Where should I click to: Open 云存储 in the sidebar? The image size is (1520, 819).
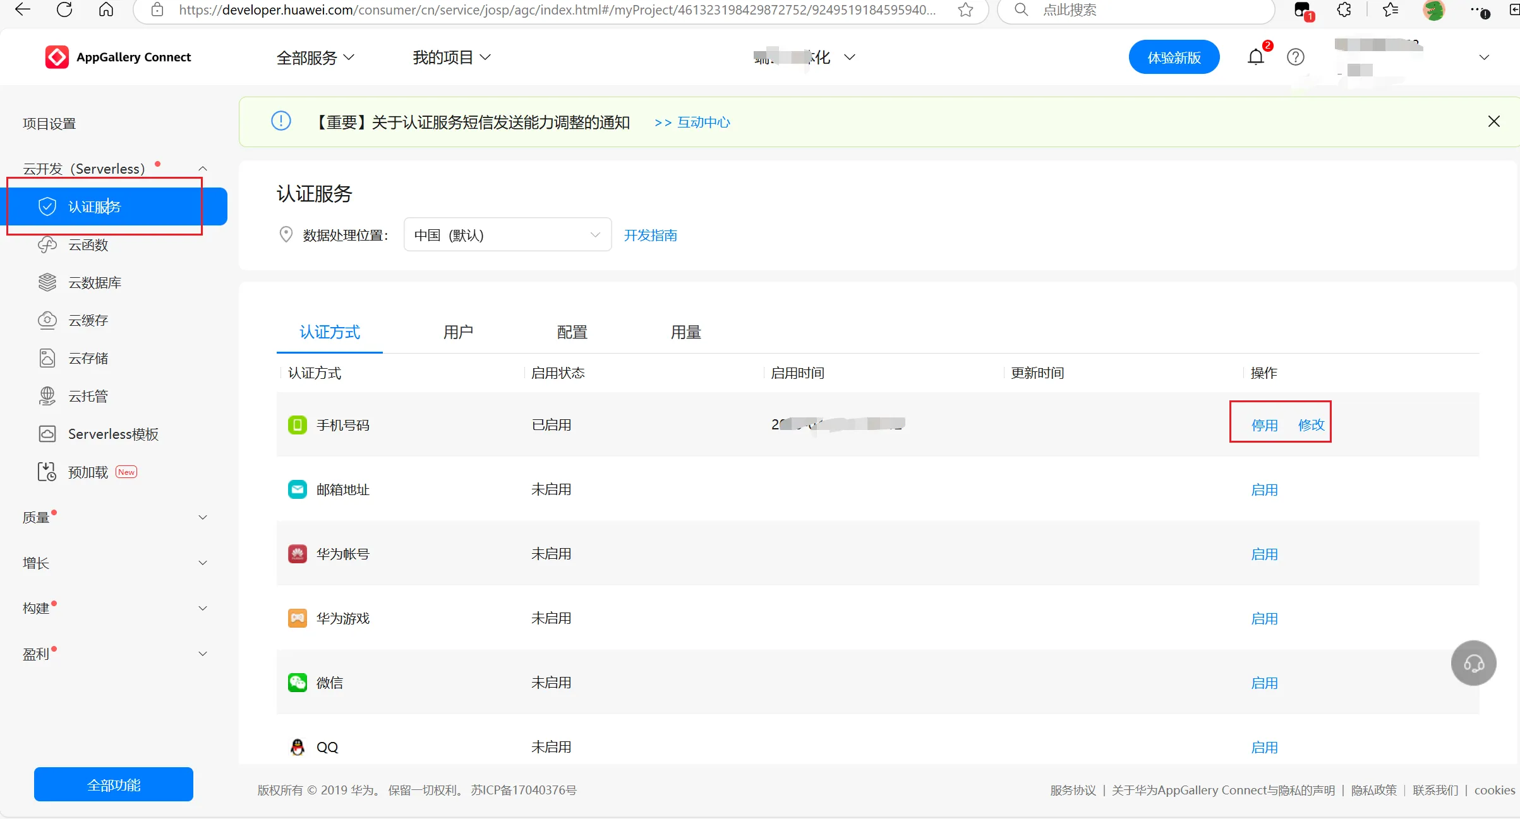(88, 359)
